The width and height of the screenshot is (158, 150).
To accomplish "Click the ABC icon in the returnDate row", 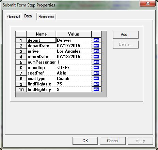I will coord(96,57).
